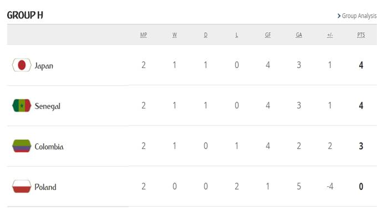Click the Senegal flag icon
The image size is (388, 218).
tap(22, 106)
